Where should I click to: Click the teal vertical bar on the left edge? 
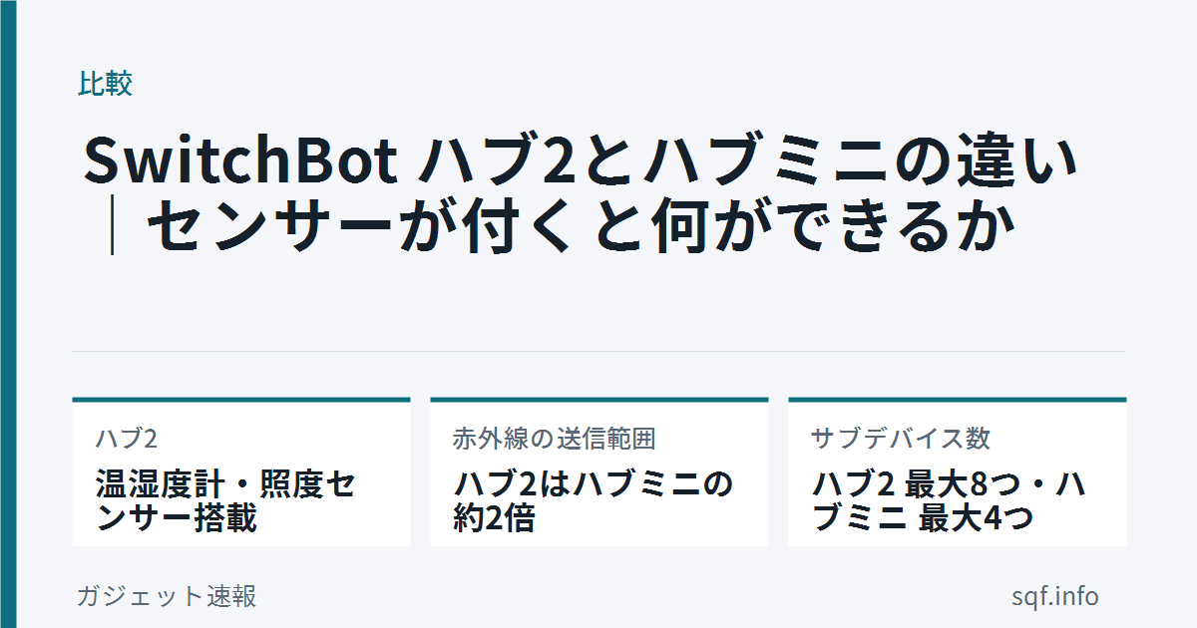tap(8, 314)
